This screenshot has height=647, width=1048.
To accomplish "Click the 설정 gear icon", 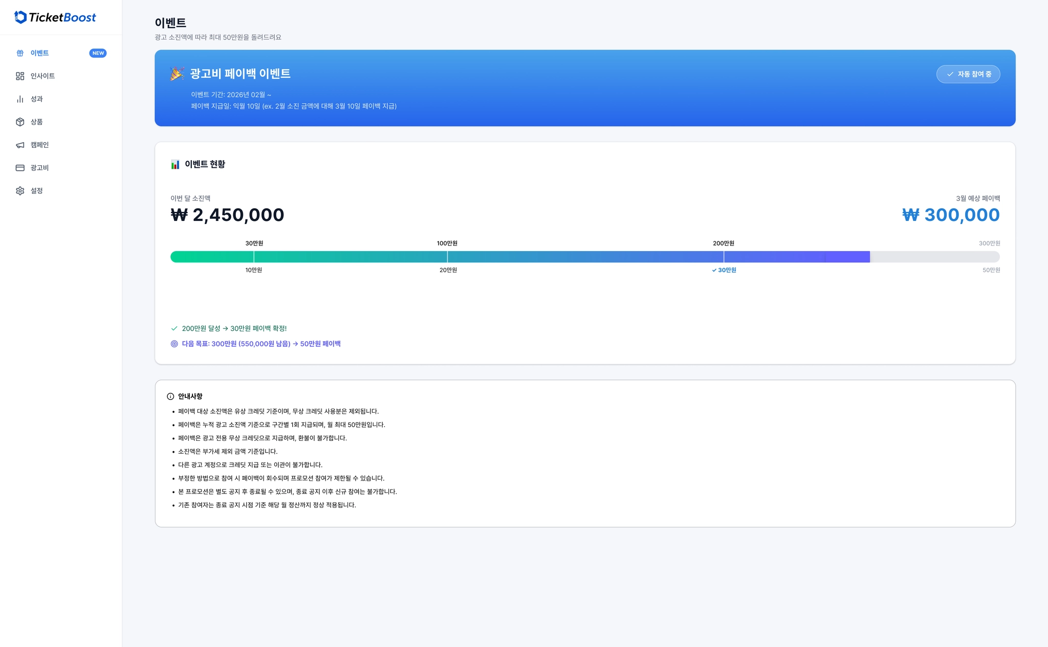I will 20,191.
